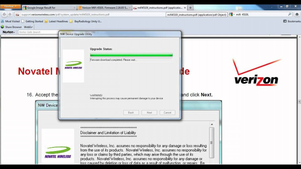Click the Novatel Wireless logo in the dialog
Screen dimensions: 301x169
coord(73,65)
